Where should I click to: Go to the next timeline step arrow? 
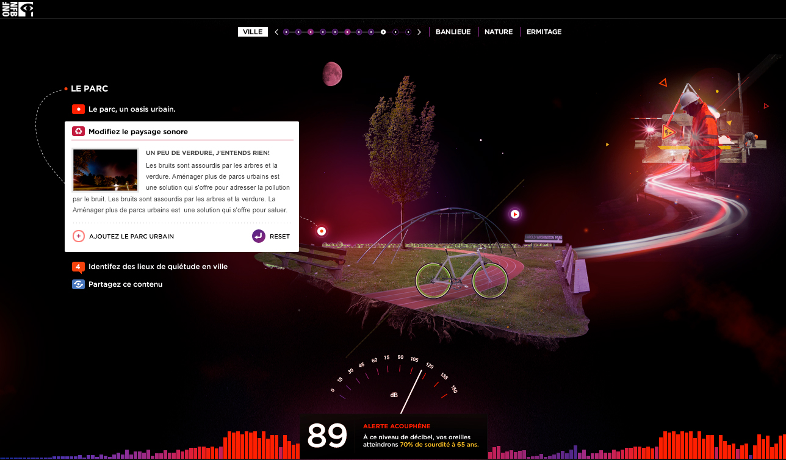point(419,32)
